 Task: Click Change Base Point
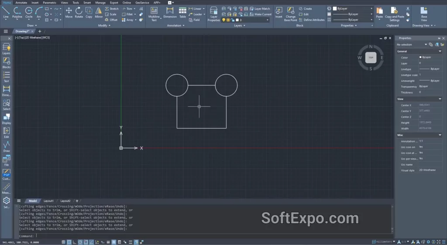pos(290,14)
